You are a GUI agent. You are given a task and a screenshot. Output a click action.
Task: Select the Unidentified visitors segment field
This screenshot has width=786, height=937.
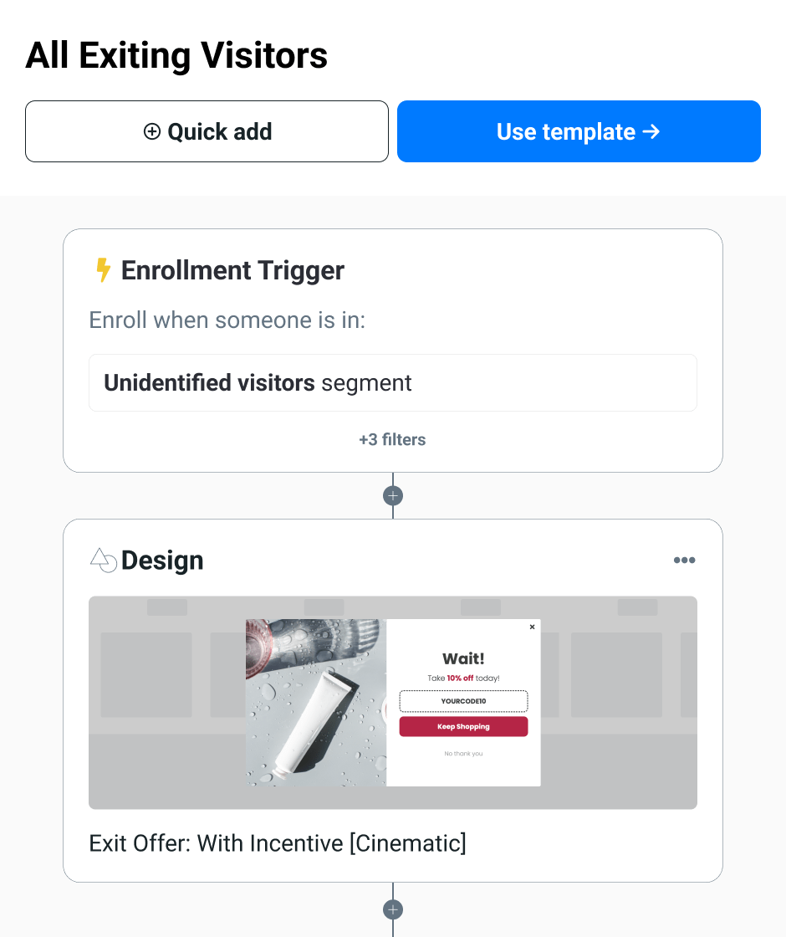coord(393,383)
